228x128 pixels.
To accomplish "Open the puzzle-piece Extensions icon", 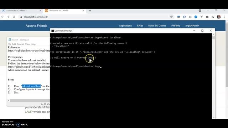I will point(207,17).
